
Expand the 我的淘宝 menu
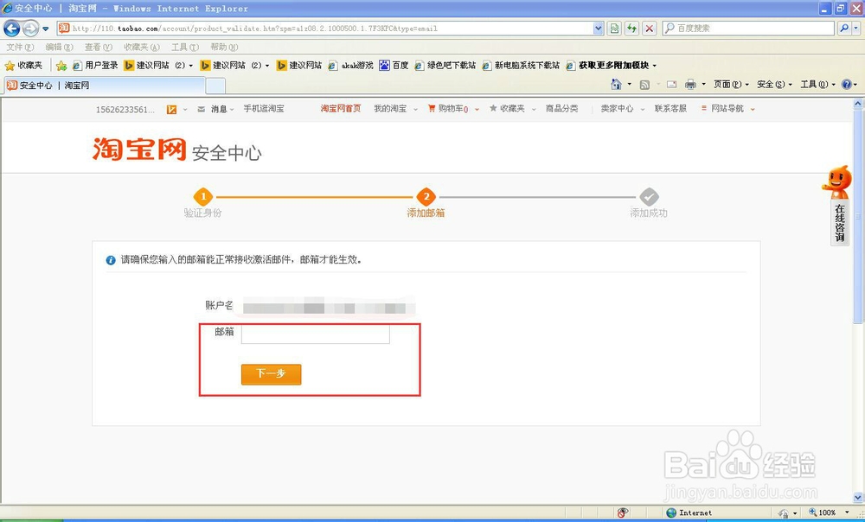395,109
